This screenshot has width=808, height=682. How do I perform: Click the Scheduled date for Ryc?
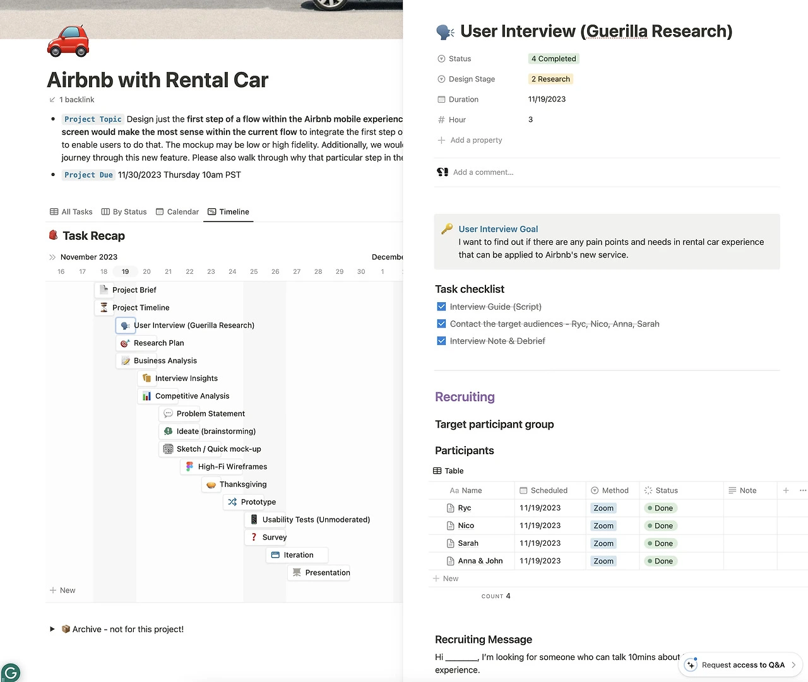coord(540,508)
